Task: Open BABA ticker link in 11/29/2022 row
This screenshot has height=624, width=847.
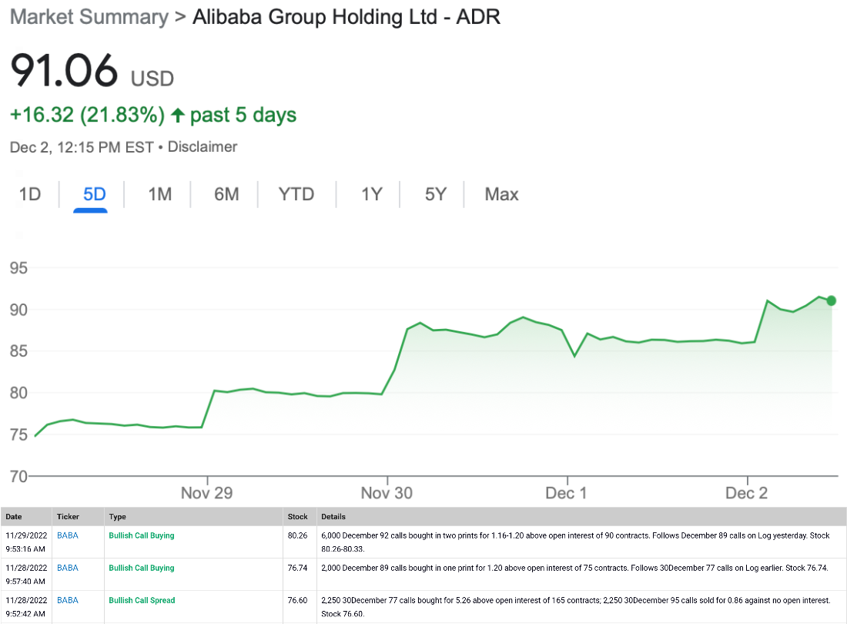Action: coord(68,535)
